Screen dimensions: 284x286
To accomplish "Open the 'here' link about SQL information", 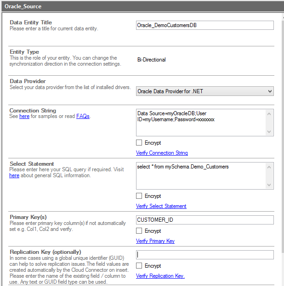I will click(x=14, y=175).
